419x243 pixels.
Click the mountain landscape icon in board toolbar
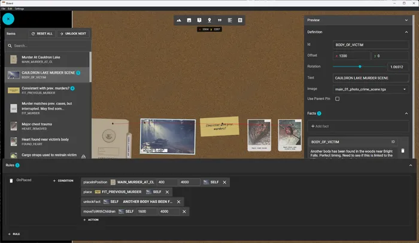(x=179, y=20)
